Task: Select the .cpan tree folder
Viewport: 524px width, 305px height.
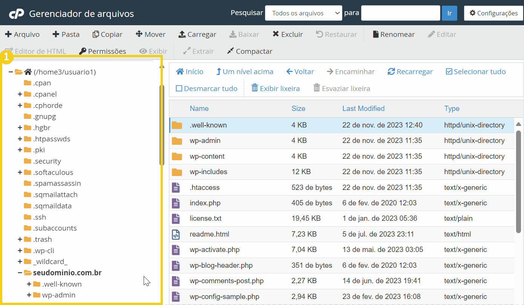Action: (x=37, y=83)
